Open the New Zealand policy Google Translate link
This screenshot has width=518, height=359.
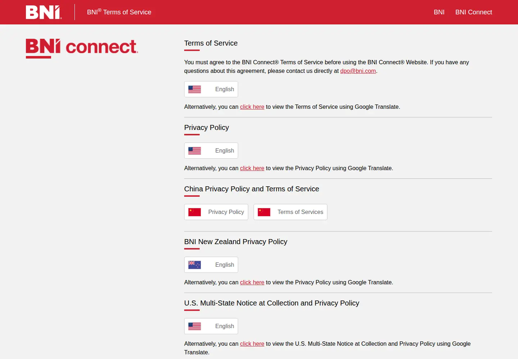(252, 283)
